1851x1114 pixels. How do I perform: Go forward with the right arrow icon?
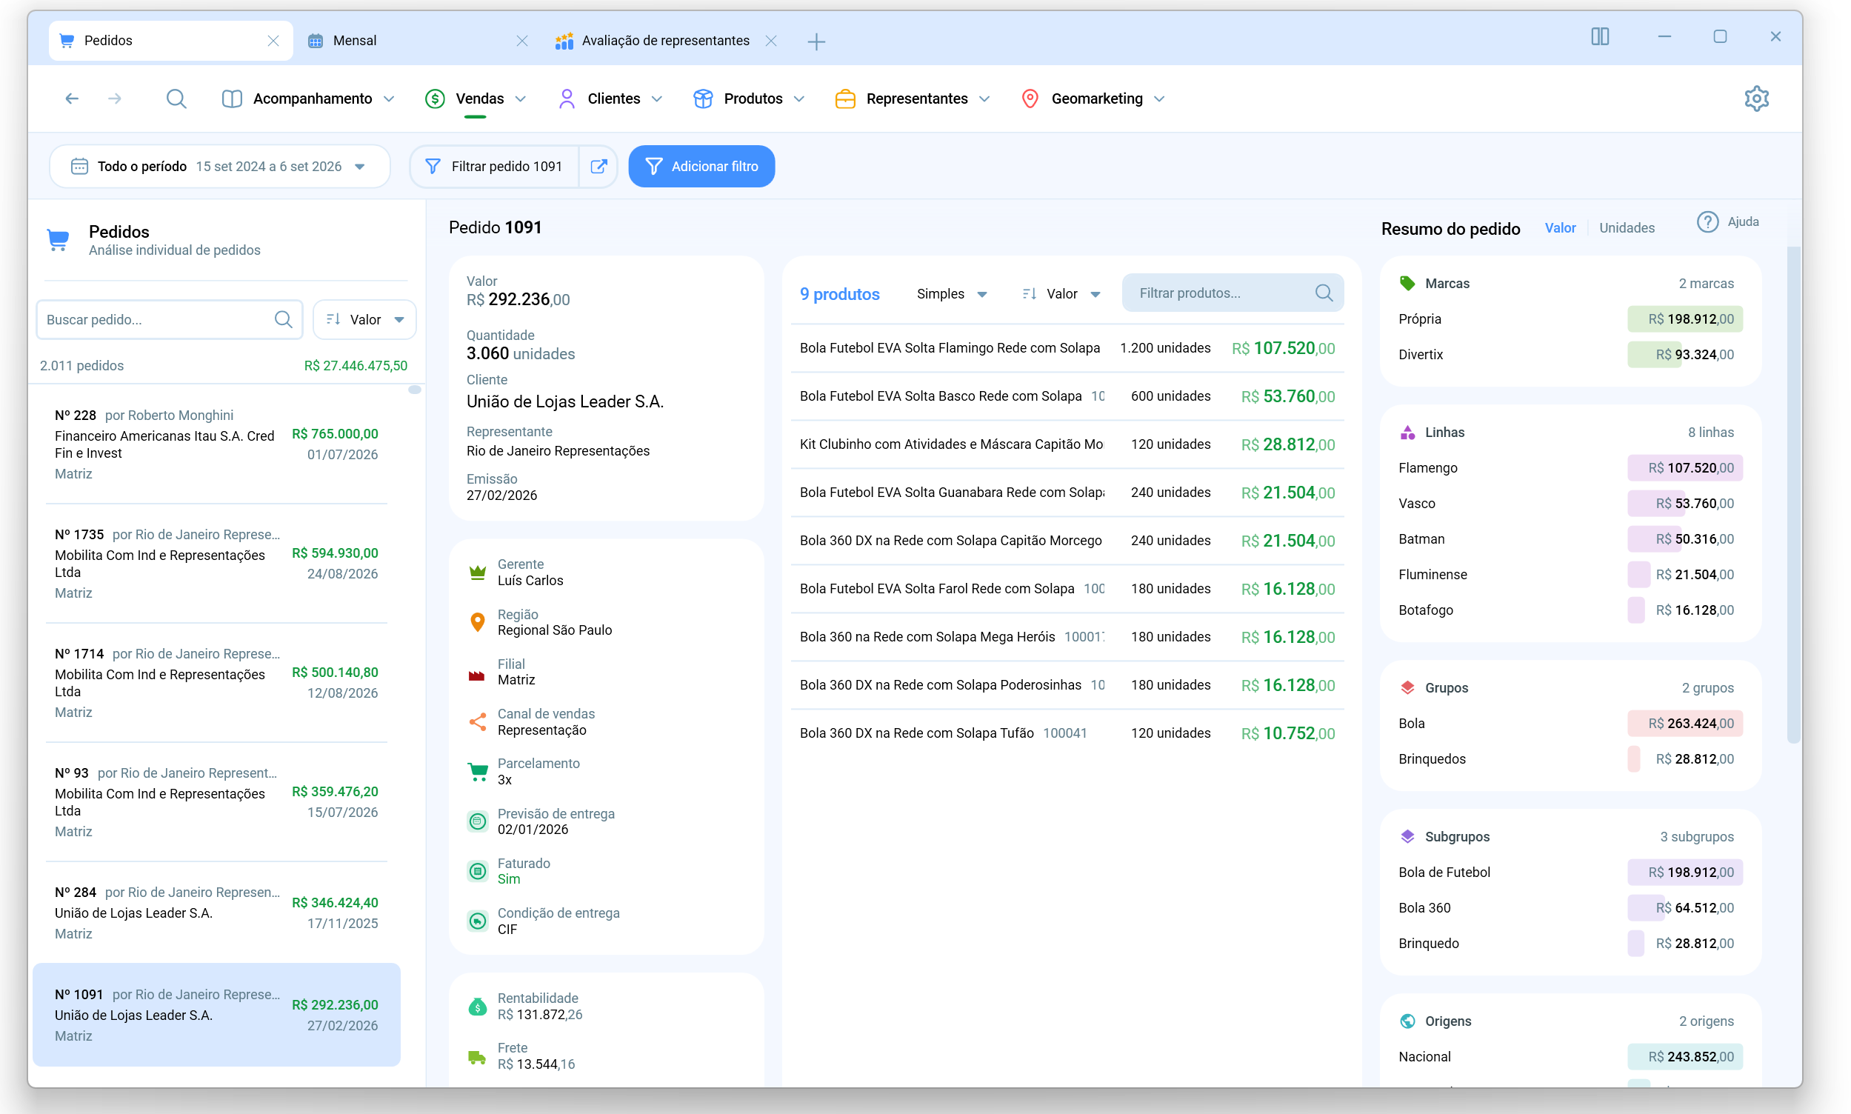(115, 99)
